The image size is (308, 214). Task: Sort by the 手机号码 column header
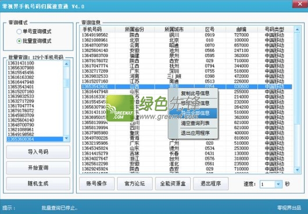coord(98,30)
